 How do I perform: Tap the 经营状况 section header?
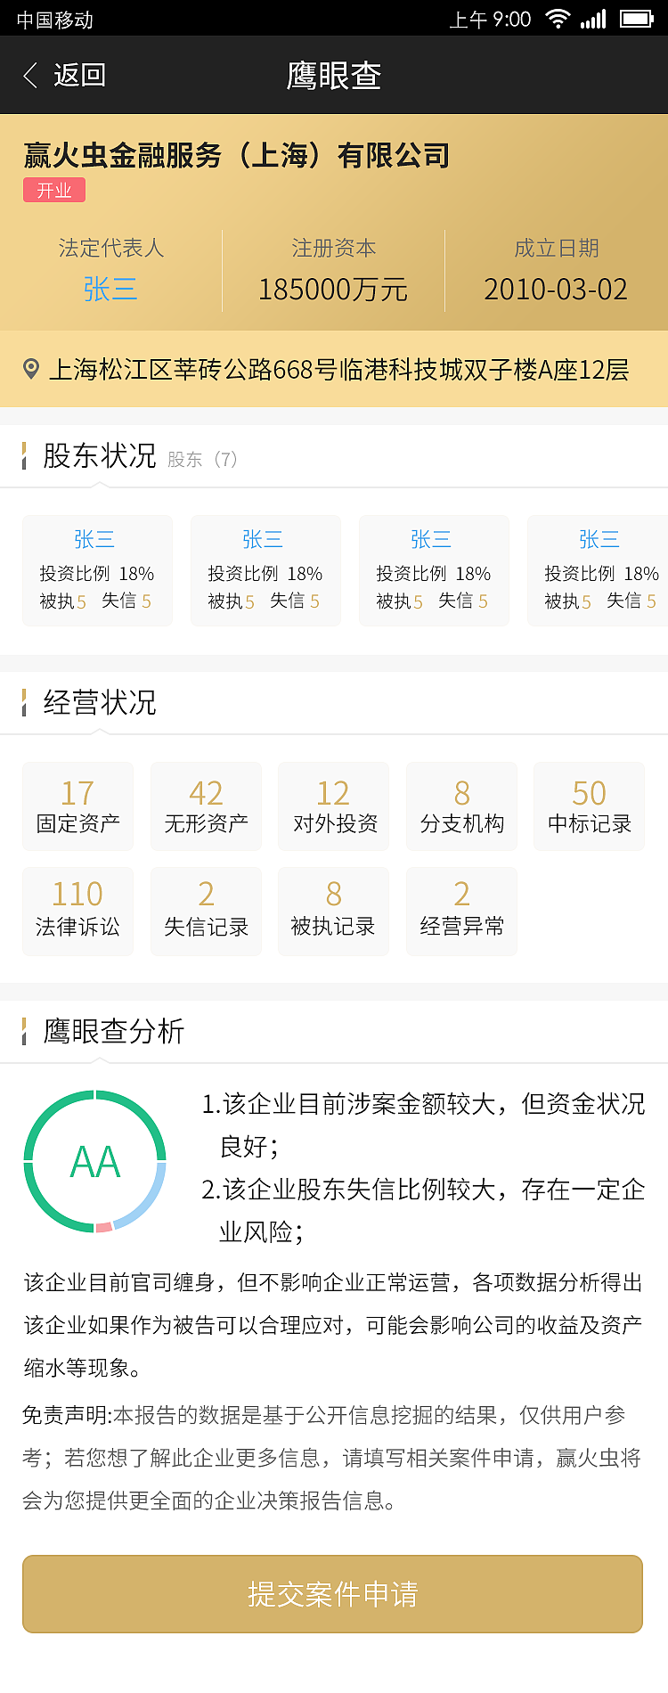click(100, 702)
